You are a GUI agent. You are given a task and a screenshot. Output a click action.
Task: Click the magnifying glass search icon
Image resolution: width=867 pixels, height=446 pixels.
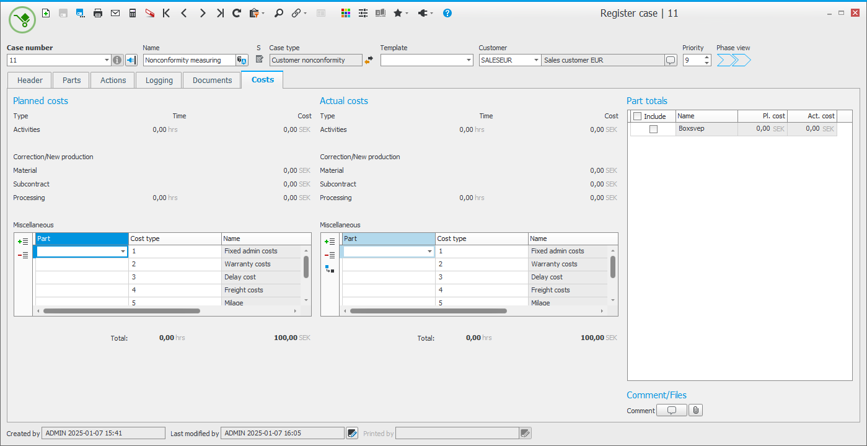tap(279, 13)
